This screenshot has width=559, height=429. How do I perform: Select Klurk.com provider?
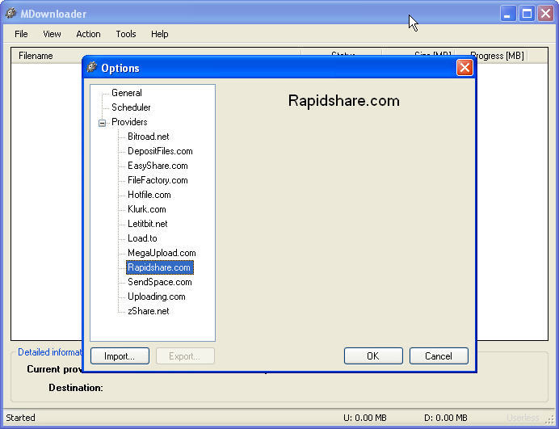(x=146, y=209)
